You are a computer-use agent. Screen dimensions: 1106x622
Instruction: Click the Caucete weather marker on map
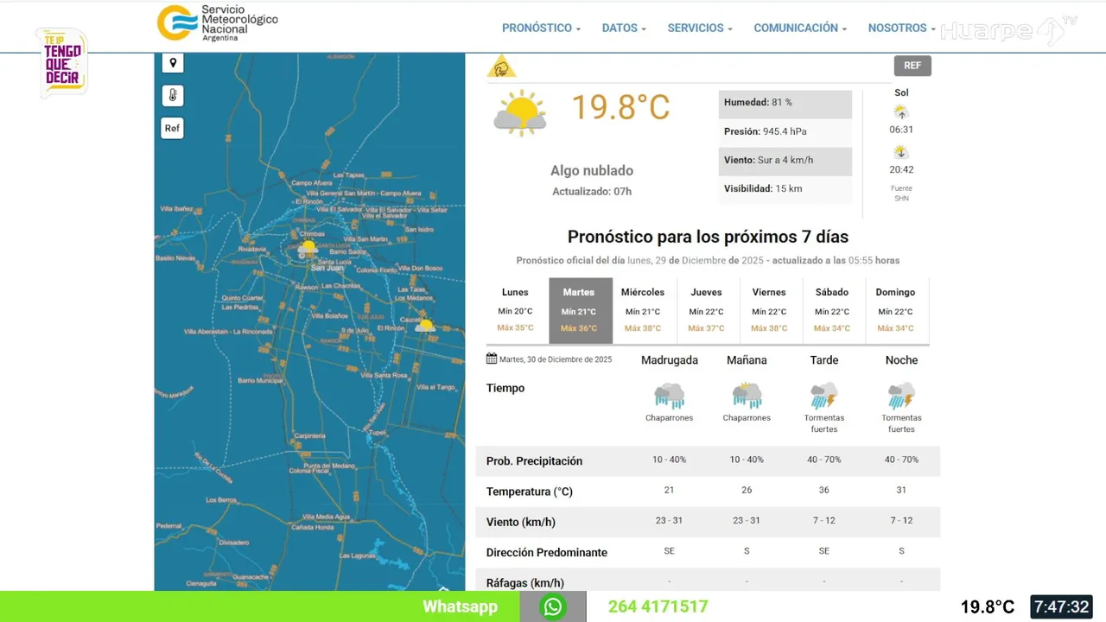pos(425,325)
